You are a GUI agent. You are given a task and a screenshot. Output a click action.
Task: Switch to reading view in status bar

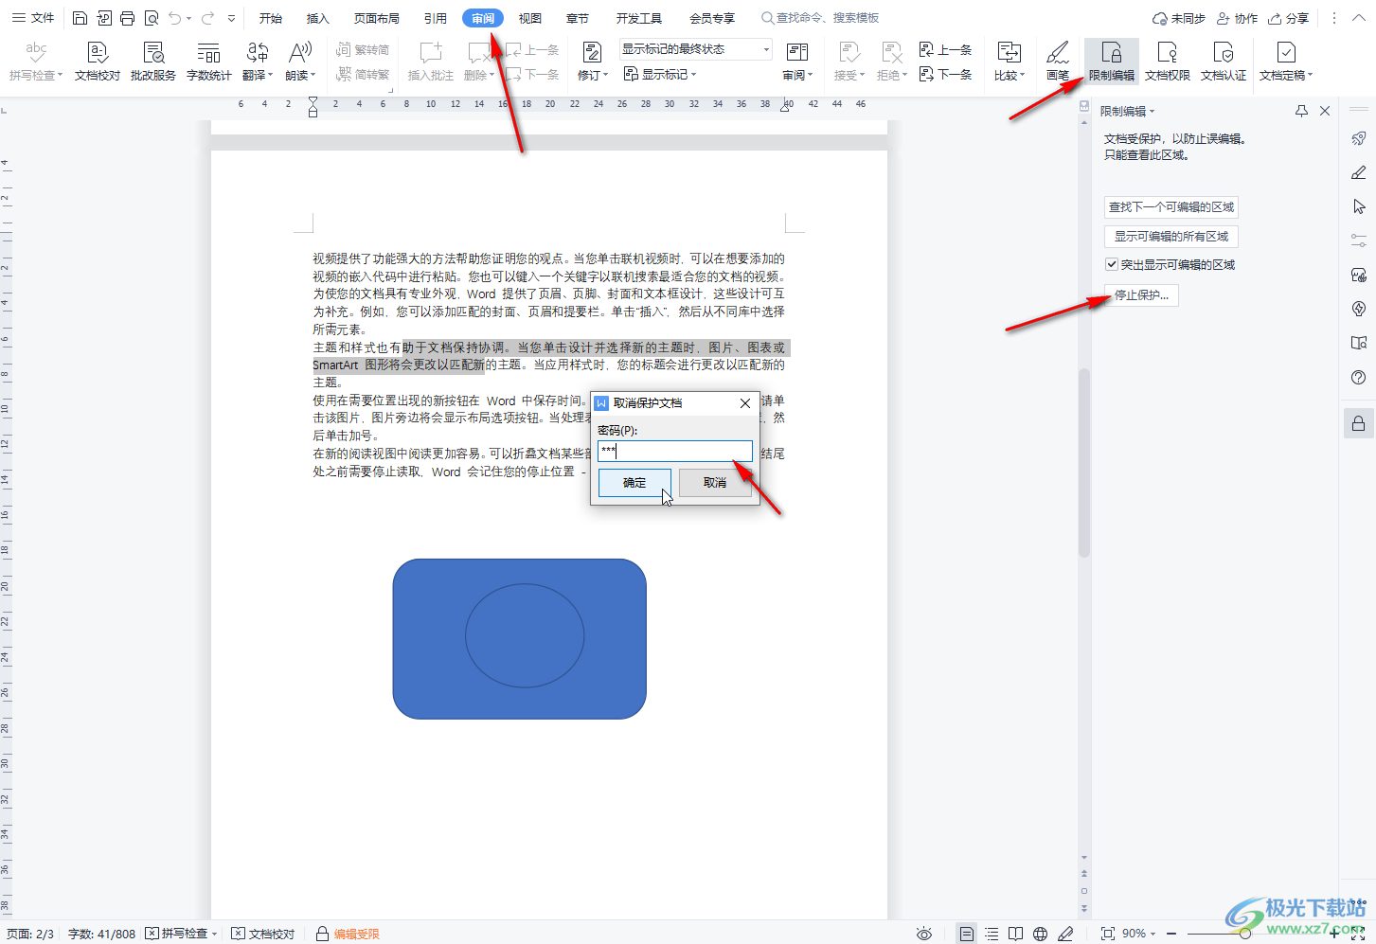click(1015, 934)
